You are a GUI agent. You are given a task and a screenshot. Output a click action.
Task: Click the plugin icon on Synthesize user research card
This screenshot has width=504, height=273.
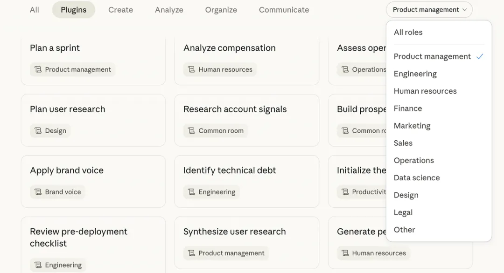[x=192, y=253]
